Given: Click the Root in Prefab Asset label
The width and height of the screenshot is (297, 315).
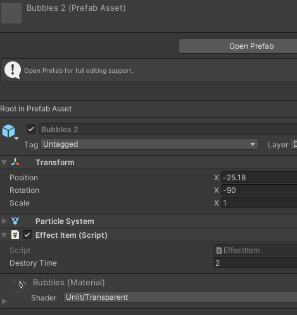Looking at the screenshot, I should point(36,109).
